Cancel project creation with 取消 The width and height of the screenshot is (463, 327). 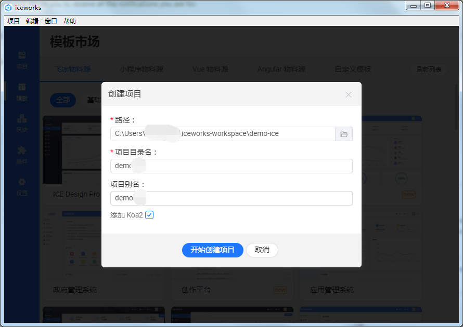262,250
